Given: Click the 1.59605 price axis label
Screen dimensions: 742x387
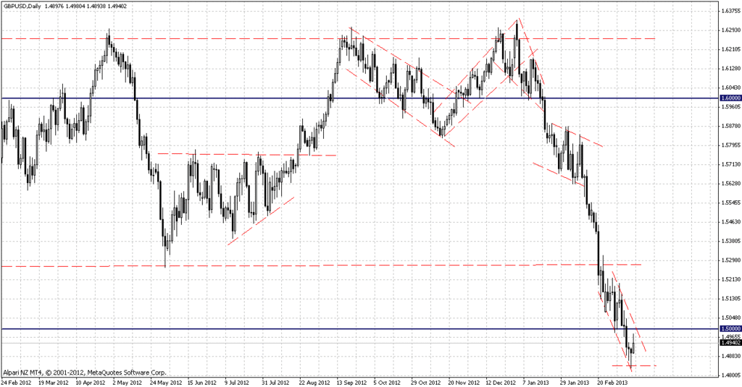Looking at the screenshot, I should tap(731, 107).
